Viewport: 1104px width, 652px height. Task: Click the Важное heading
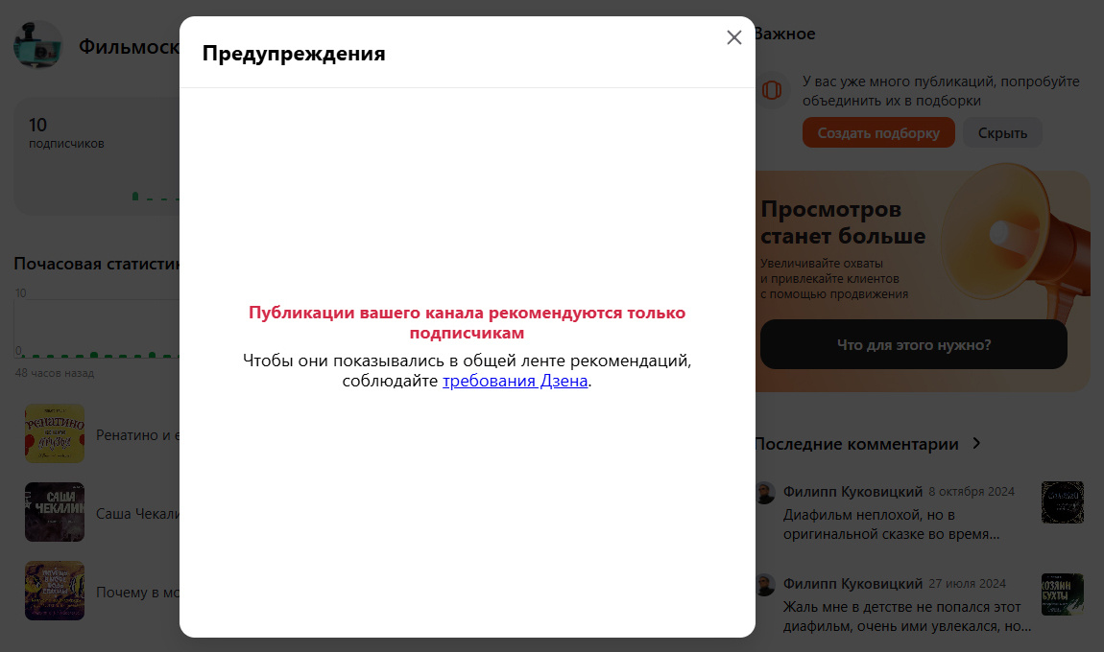(x=784, y=34)
